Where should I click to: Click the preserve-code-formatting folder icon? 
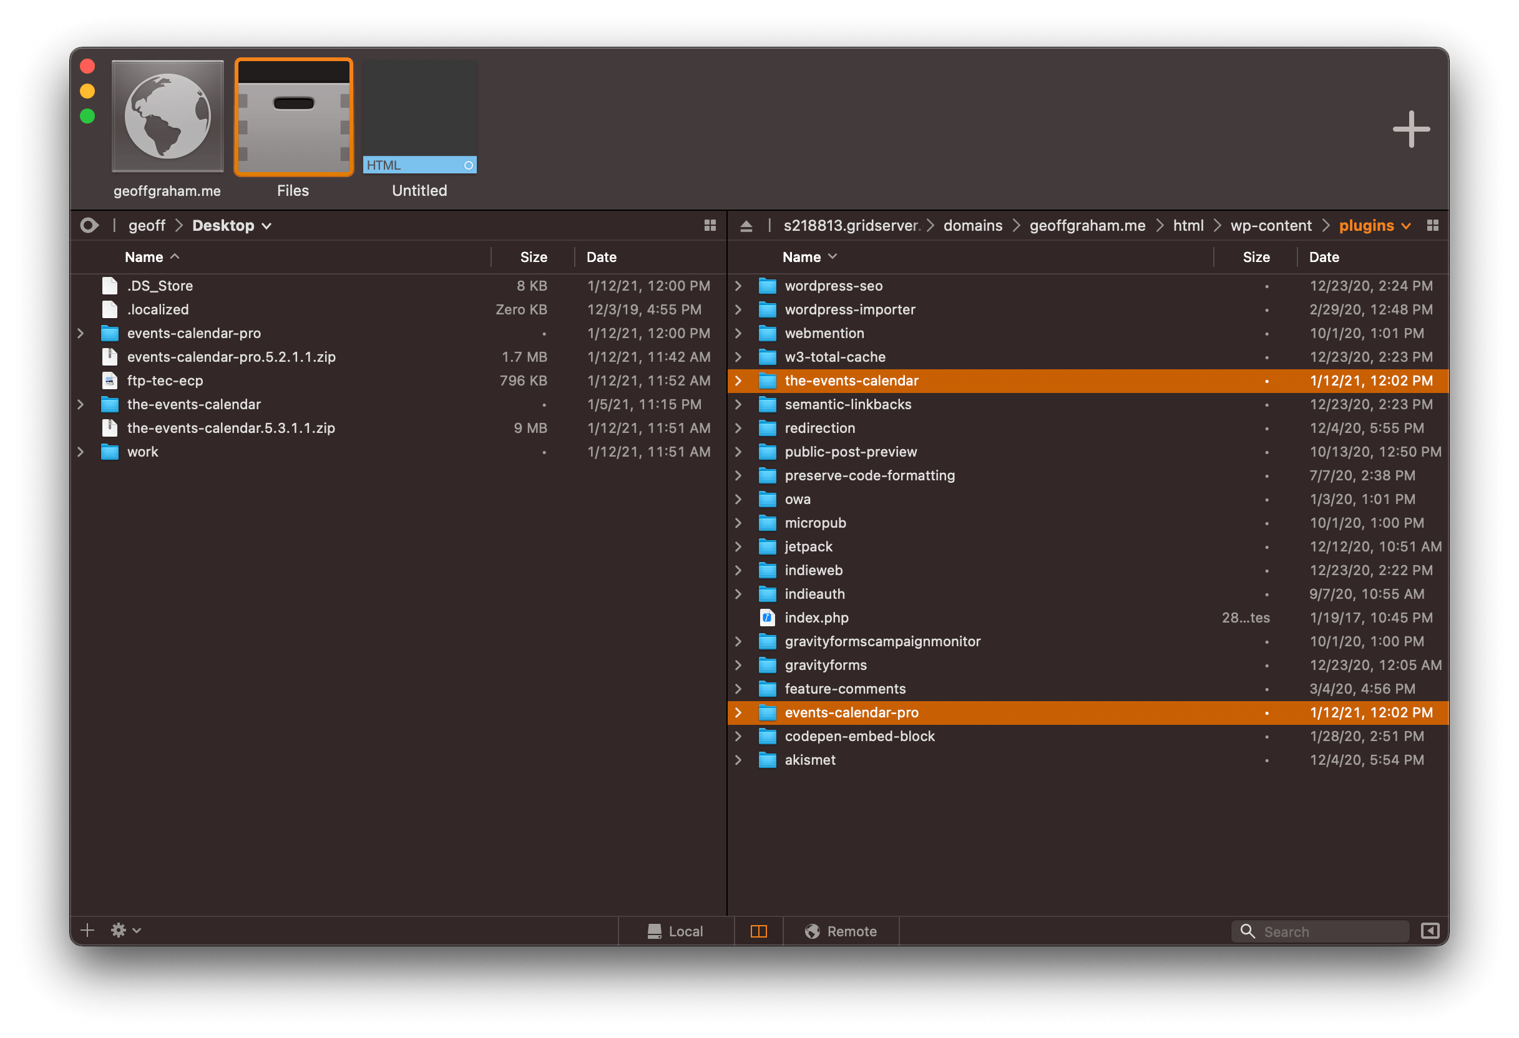(768, 475)
